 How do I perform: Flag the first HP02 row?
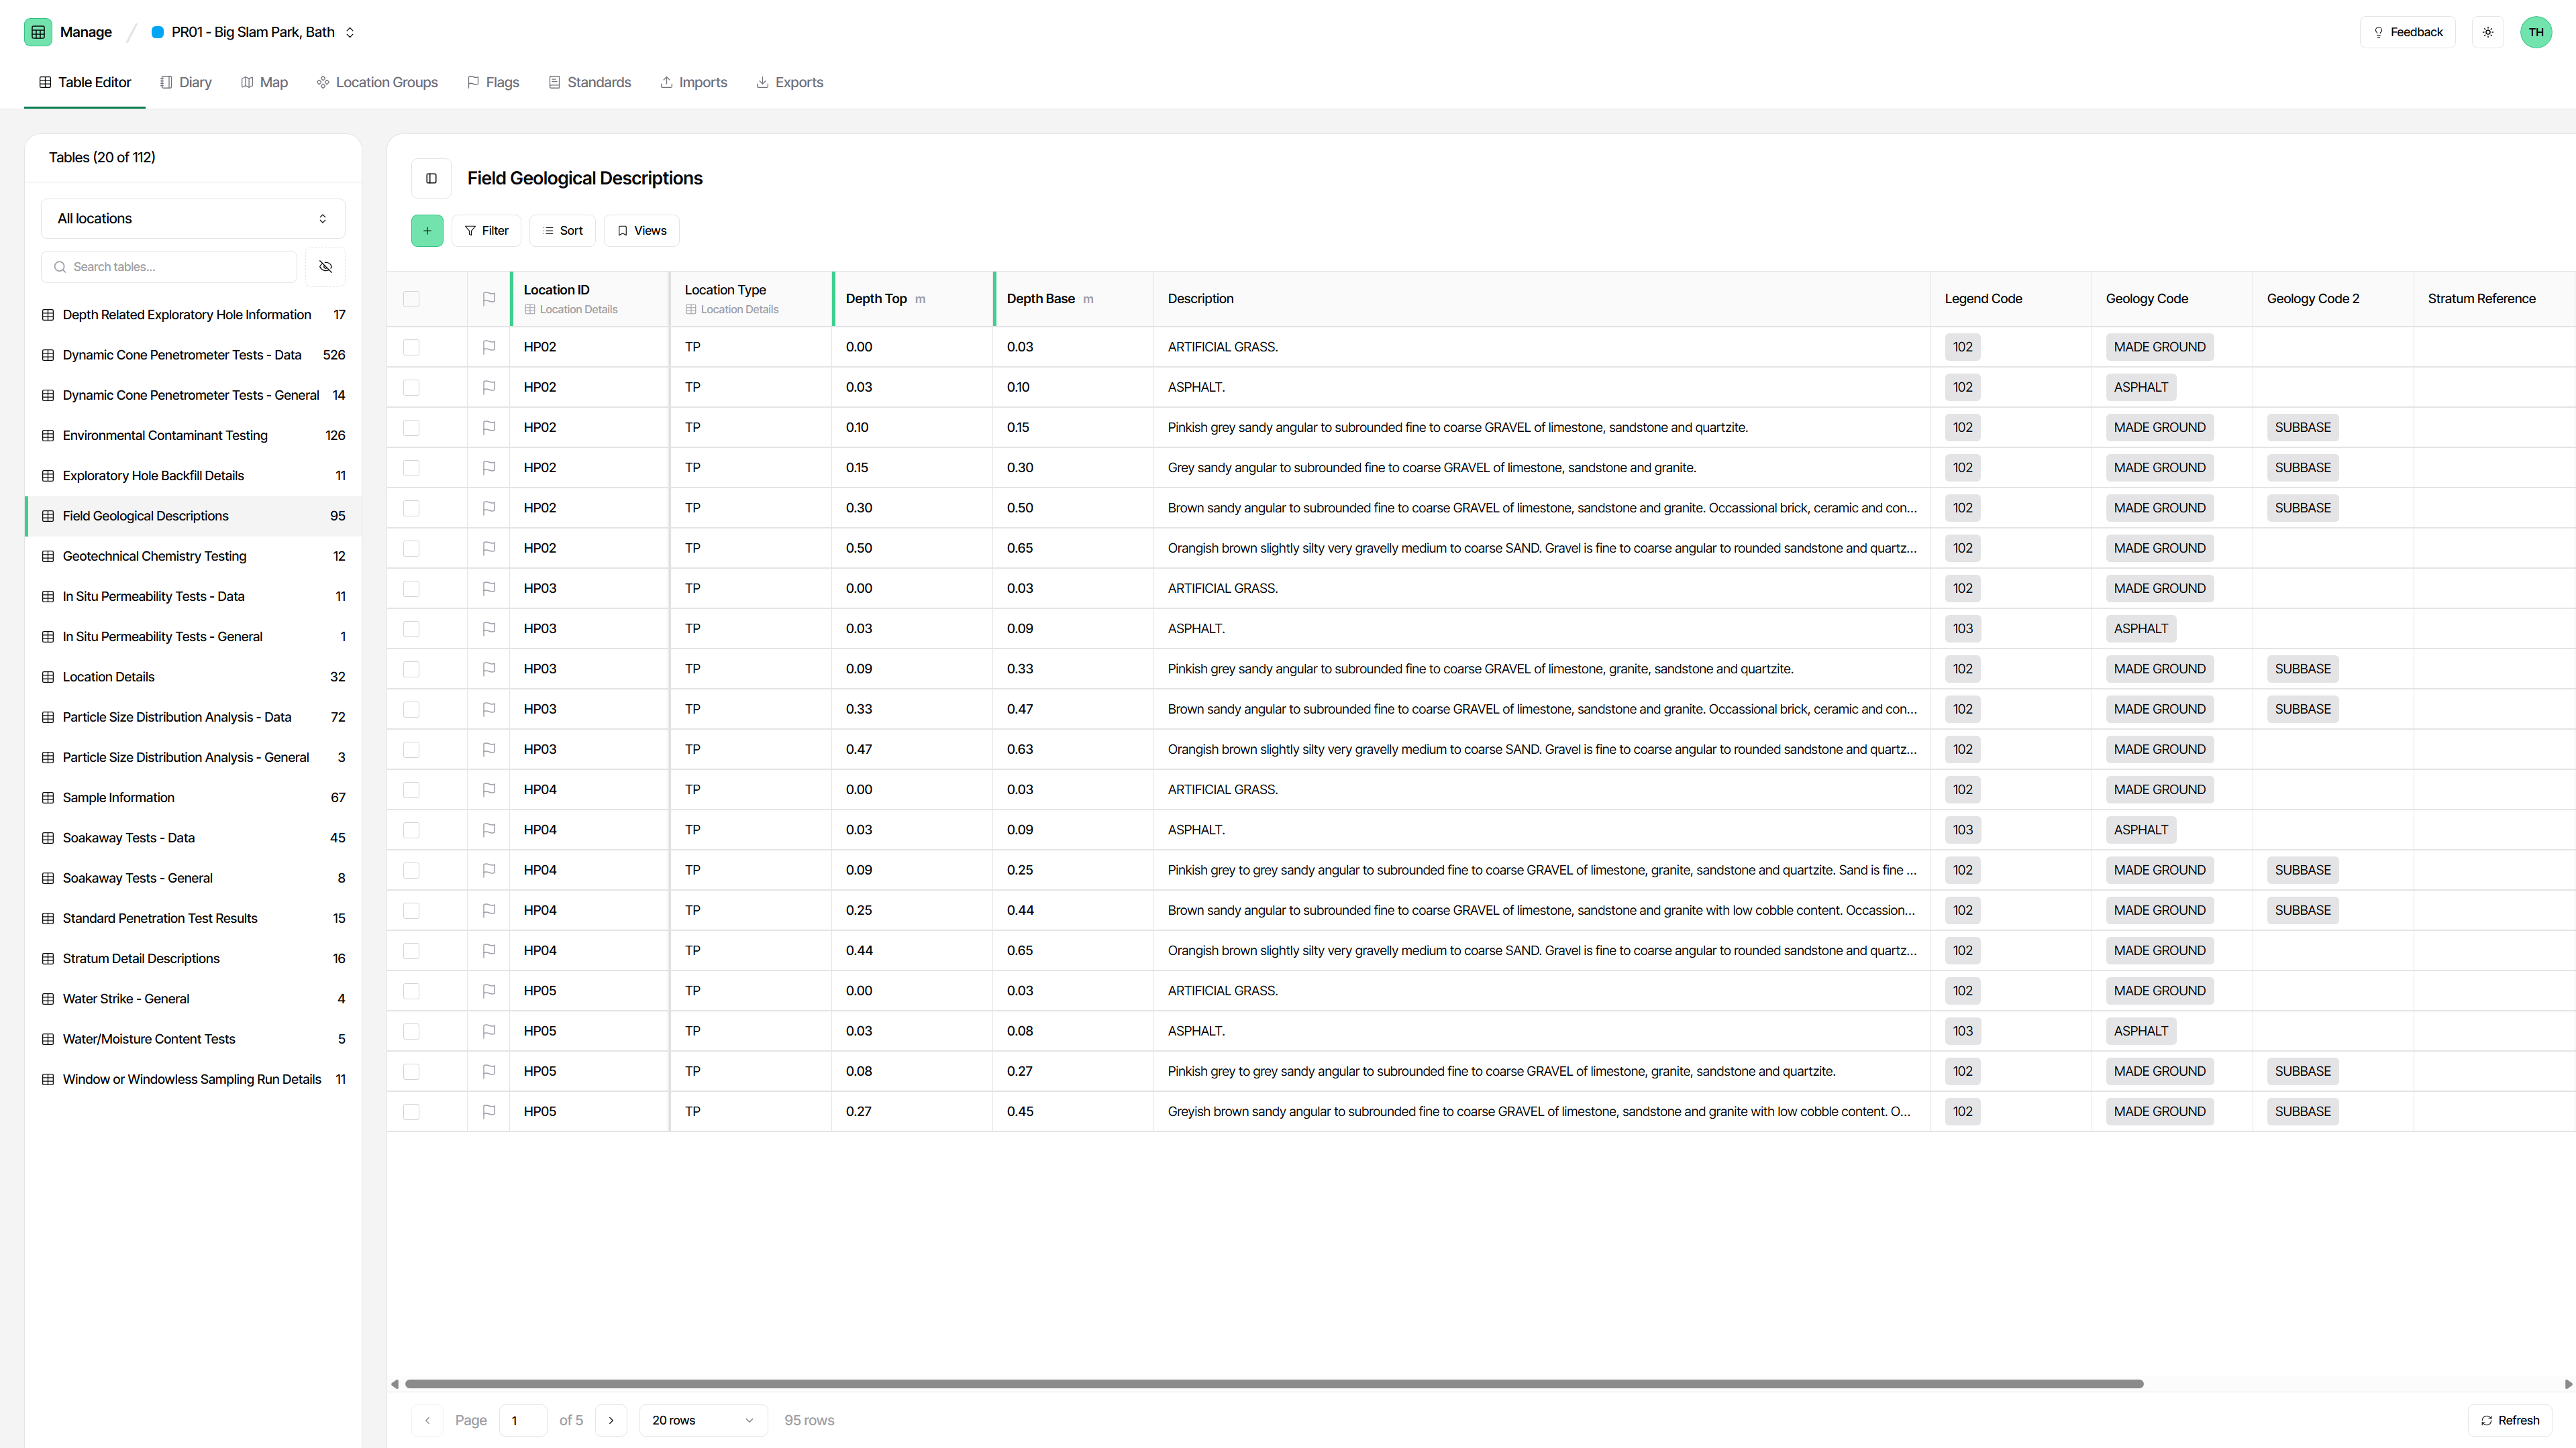point(488,347)
